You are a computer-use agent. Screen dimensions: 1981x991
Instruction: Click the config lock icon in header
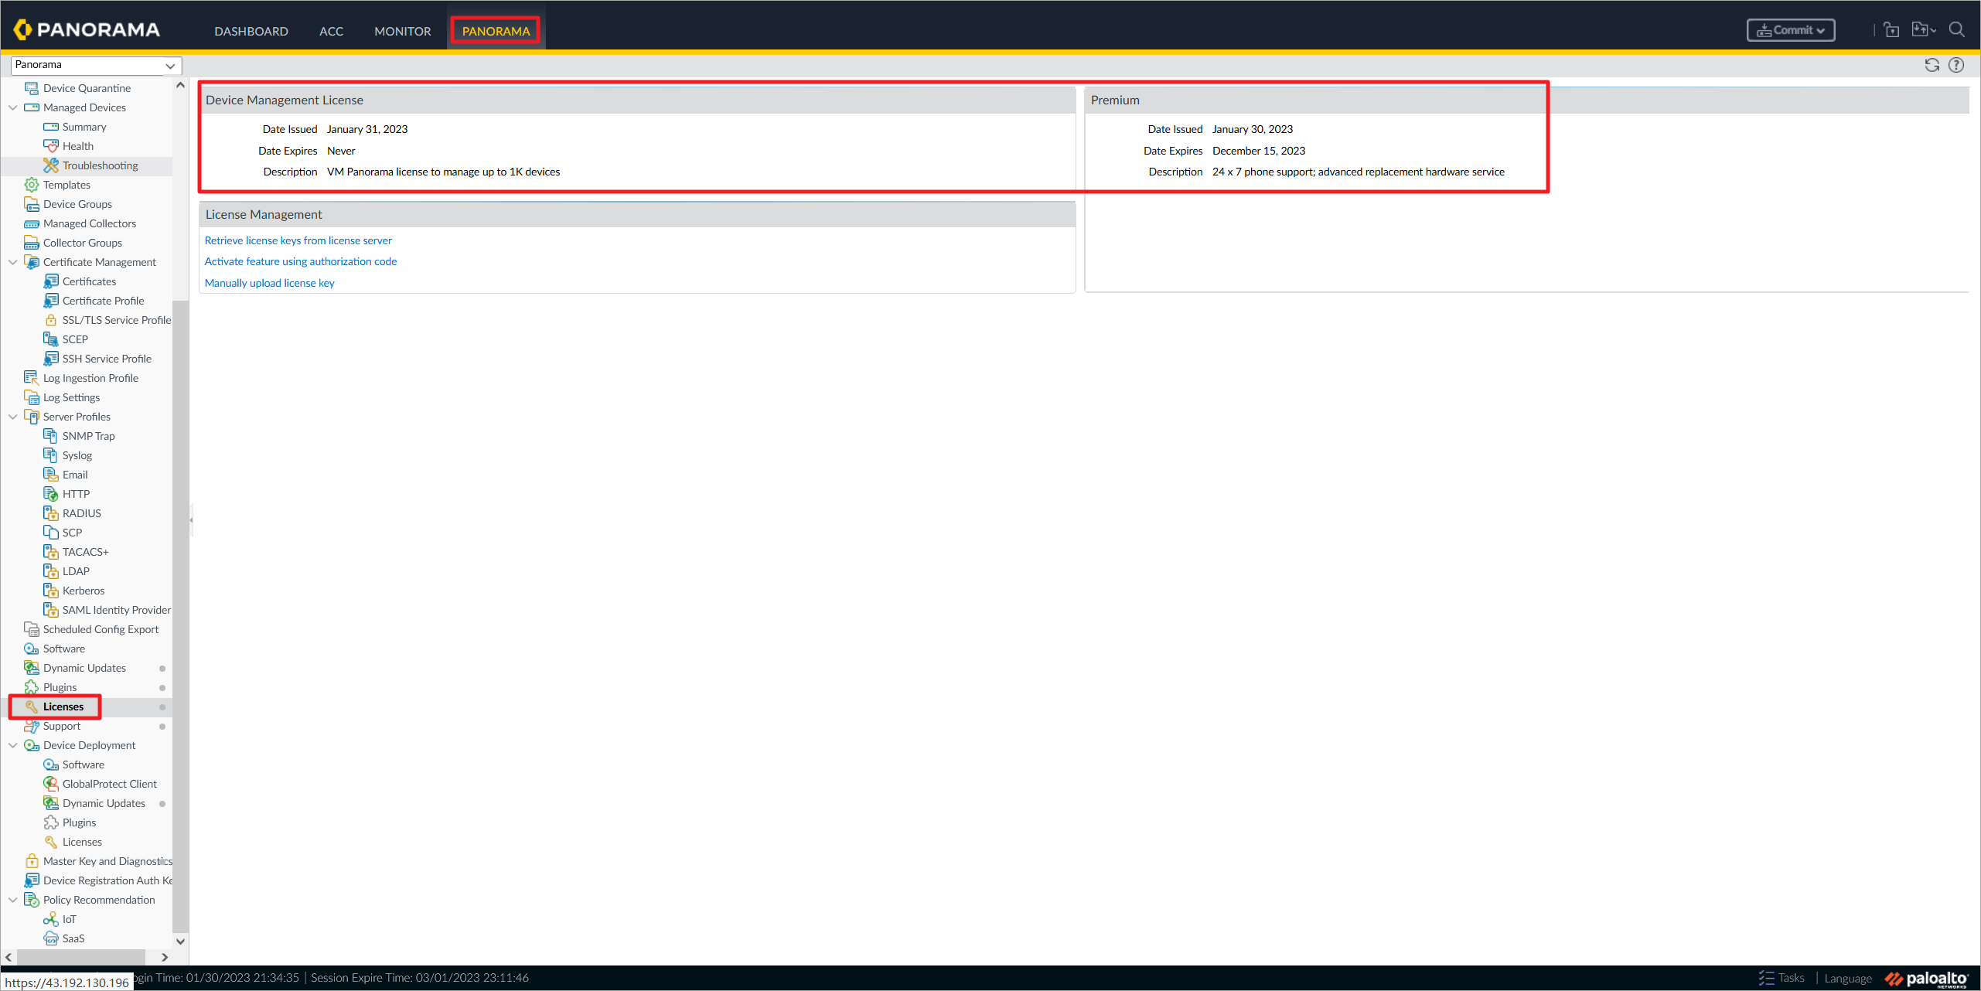point(1891,30)
